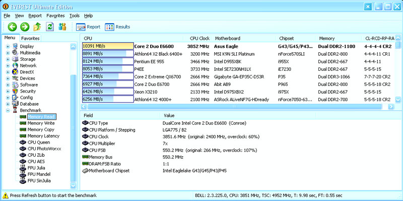Click the Memory Copy RAM icon
The height and width of the screenshot is (201, 403).
pyautogui.click(x=23, y=130)
